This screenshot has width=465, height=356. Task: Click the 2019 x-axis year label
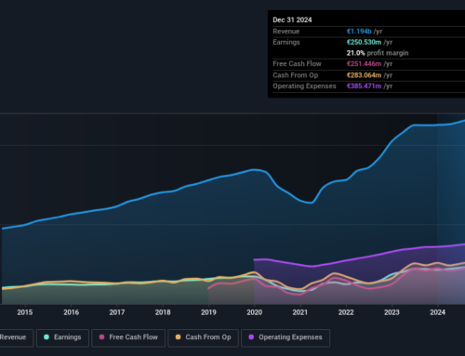tap(208, 312)
